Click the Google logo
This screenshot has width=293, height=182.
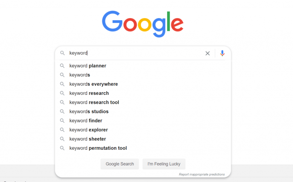coord(142,24)
